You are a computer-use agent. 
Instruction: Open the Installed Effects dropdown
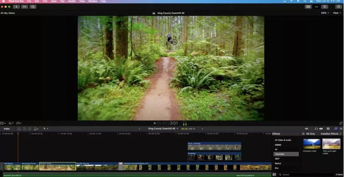(331, 134)
